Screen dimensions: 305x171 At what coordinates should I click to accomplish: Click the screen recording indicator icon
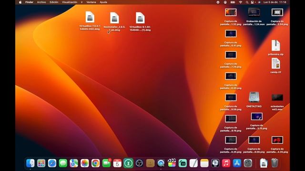[218, 2]
